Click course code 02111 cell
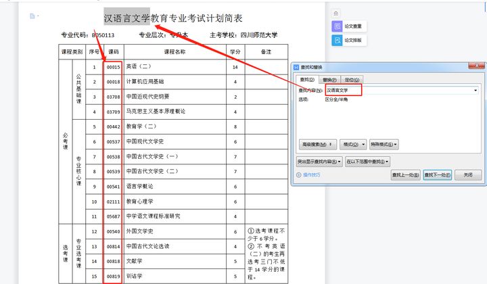 [114, 202]
